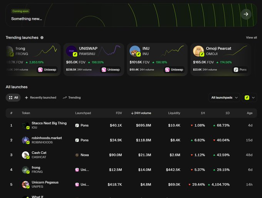Click the Coming soon badge
Viewport: 262px width, 198px height.
(x=20, y=11)
